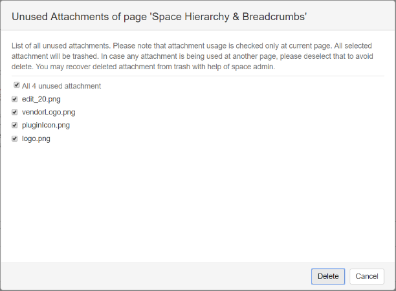Click the divider line below the description
This screenshot has height=291, width=396.
tap(198, 76)
